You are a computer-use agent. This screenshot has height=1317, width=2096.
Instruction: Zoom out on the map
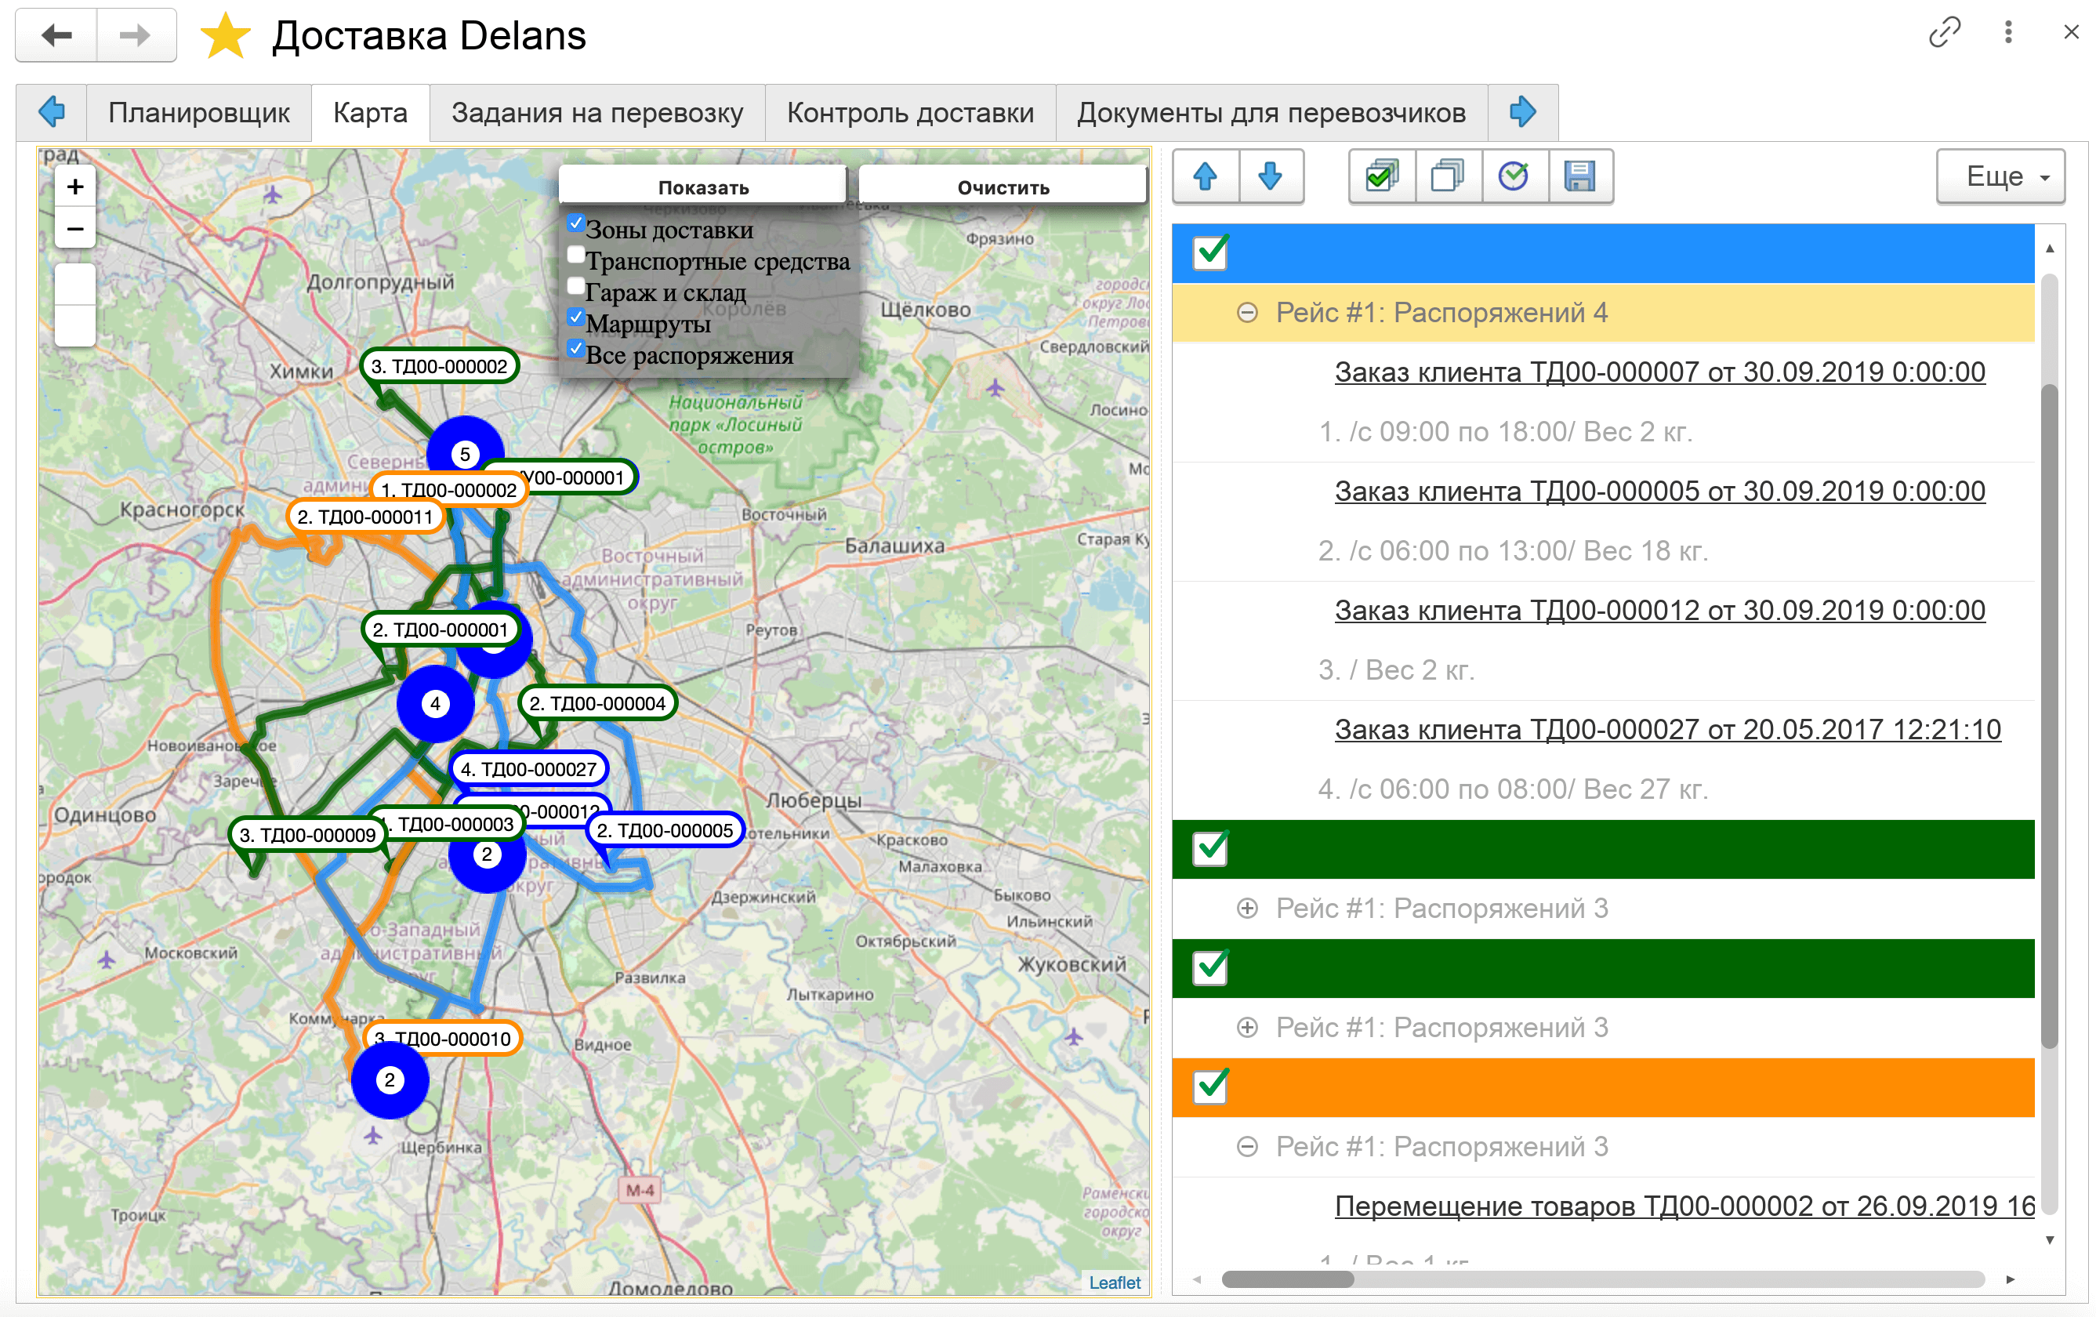click(x=76, y=229)
